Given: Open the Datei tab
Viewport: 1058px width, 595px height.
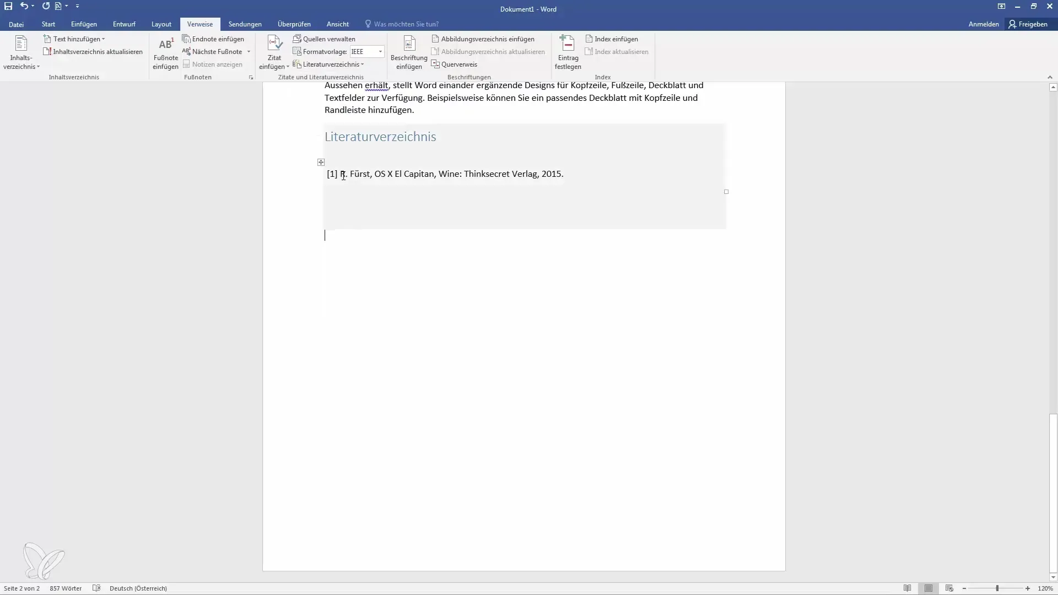Looking at the screenshot, I should (x=16, y=24).
